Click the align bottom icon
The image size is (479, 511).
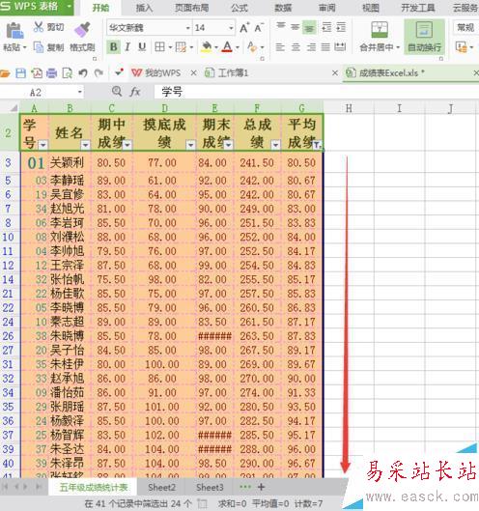pos(309,27)
